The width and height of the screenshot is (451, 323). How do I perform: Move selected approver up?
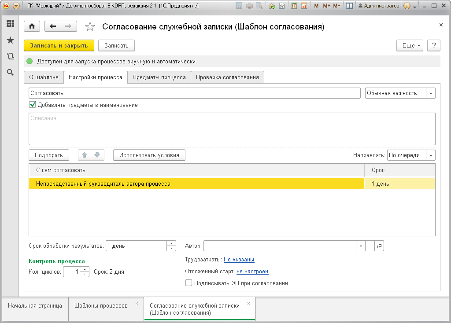coord(84,155)
